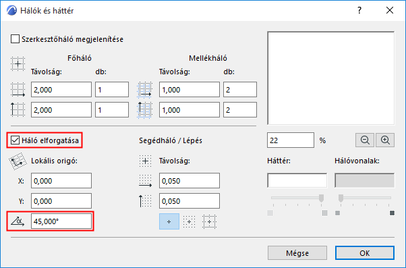Click the Mellékháló vertical db field
Viewport: 406px width, 268px height.
coord(240,109)
